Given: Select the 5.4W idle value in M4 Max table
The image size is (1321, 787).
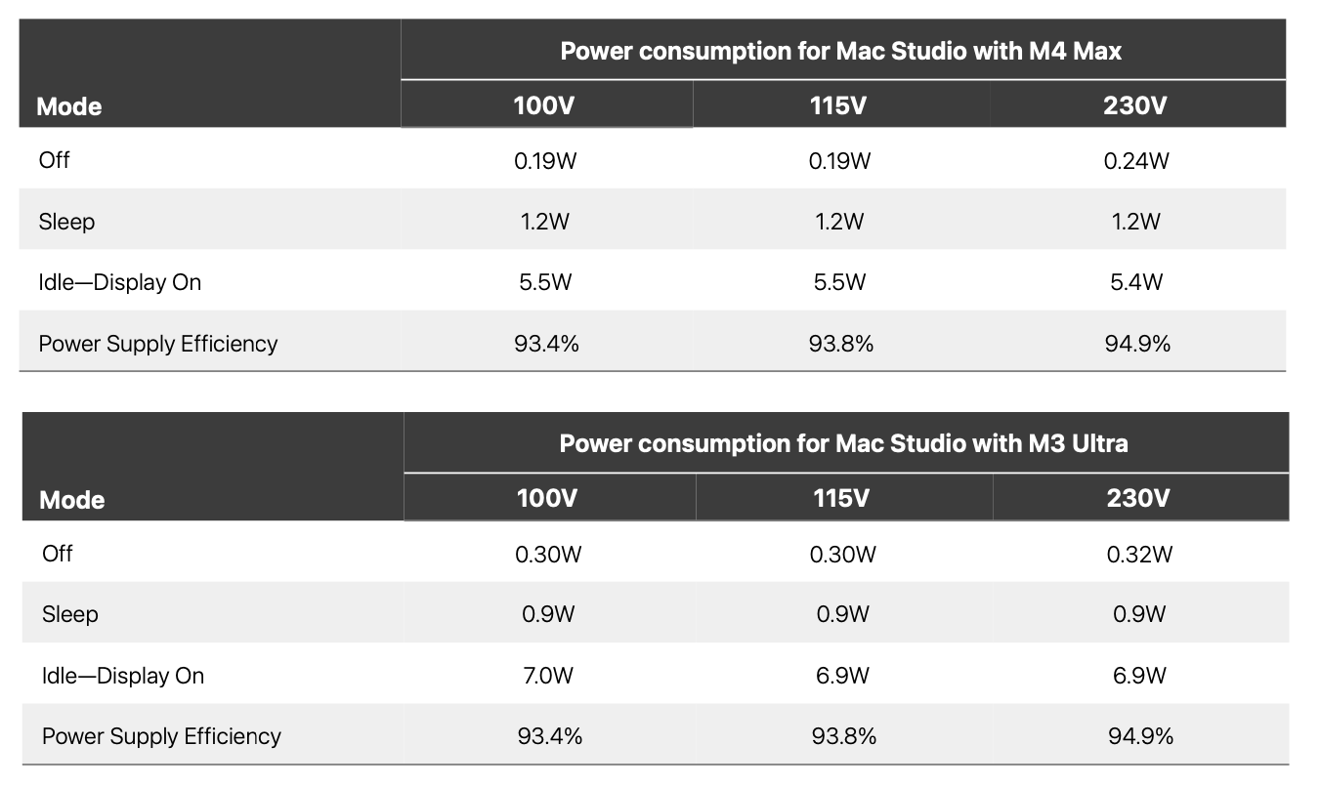Looking at the screenshot, I should tap(1135, 283).
